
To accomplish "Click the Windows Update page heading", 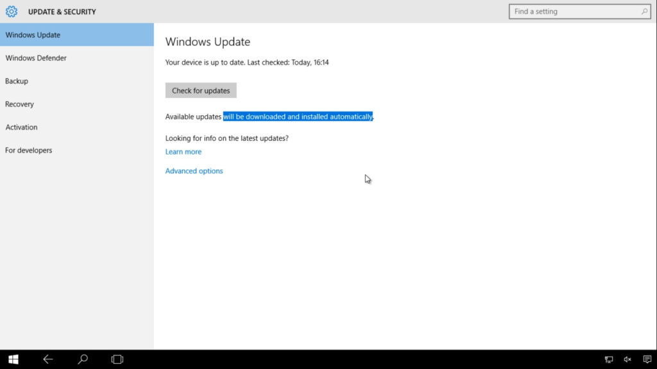I will (x=207, y=42).
